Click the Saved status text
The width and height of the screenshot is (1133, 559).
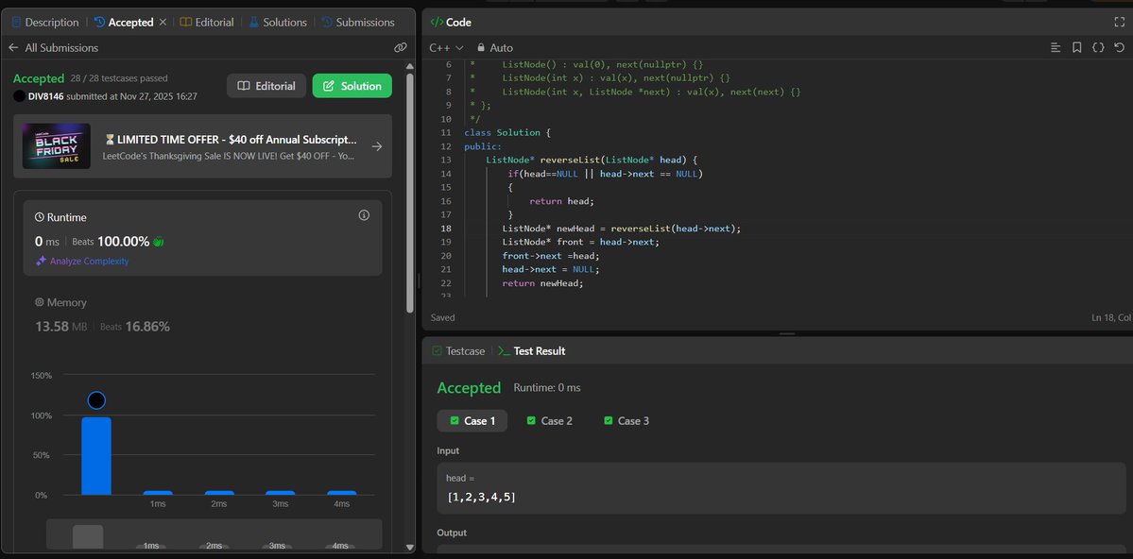coord(443,317)
